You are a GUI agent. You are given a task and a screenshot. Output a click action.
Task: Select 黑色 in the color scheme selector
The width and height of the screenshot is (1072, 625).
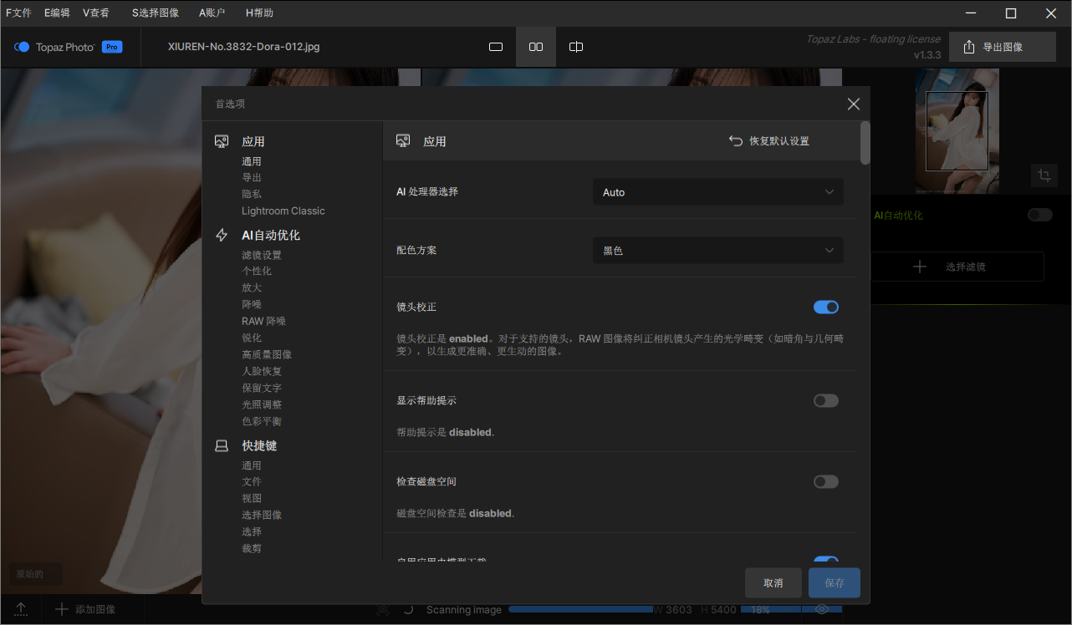tap(717, 250)
